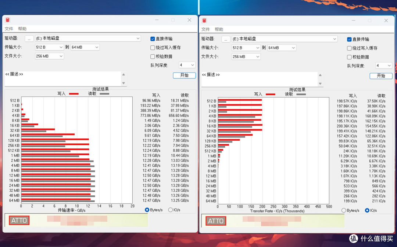The image size is (397, 247).
Task: Click the ATTO app icon in right window title bar
Action: click(x=204, y=21)
